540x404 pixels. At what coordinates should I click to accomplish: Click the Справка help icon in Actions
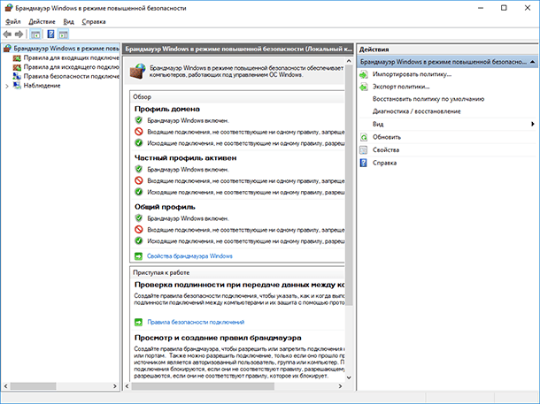(x=364, y=163)
